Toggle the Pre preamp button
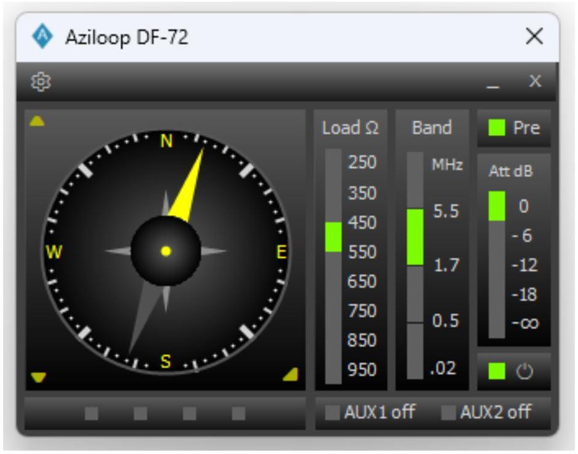Image resolution: width=578 pixels, height=454 pixels. [x=513, y=128]
